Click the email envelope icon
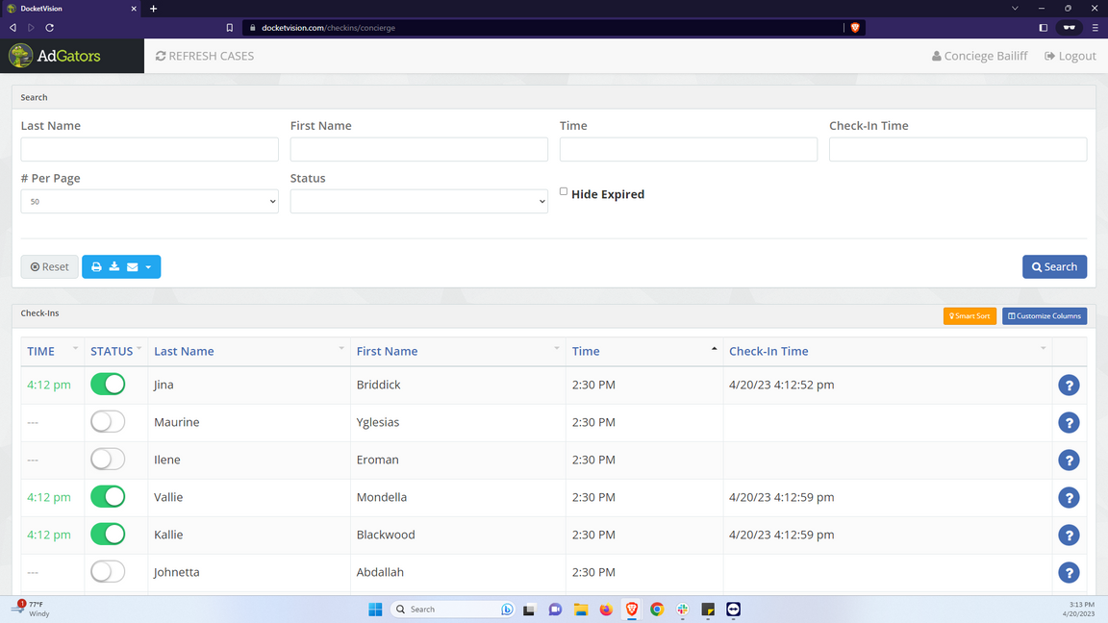 coord(133,267)
